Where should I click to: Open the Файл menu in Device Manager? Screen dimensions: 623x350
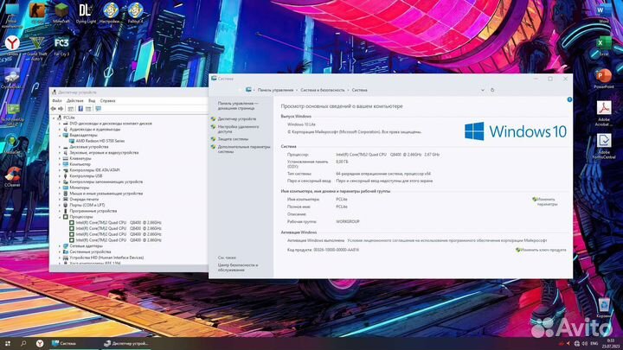click(57, 101)
